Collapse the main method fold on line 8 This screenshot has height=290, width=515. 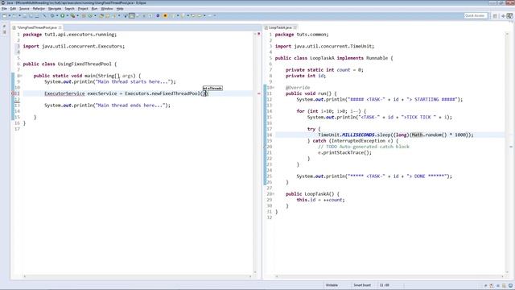click(22, 76)
